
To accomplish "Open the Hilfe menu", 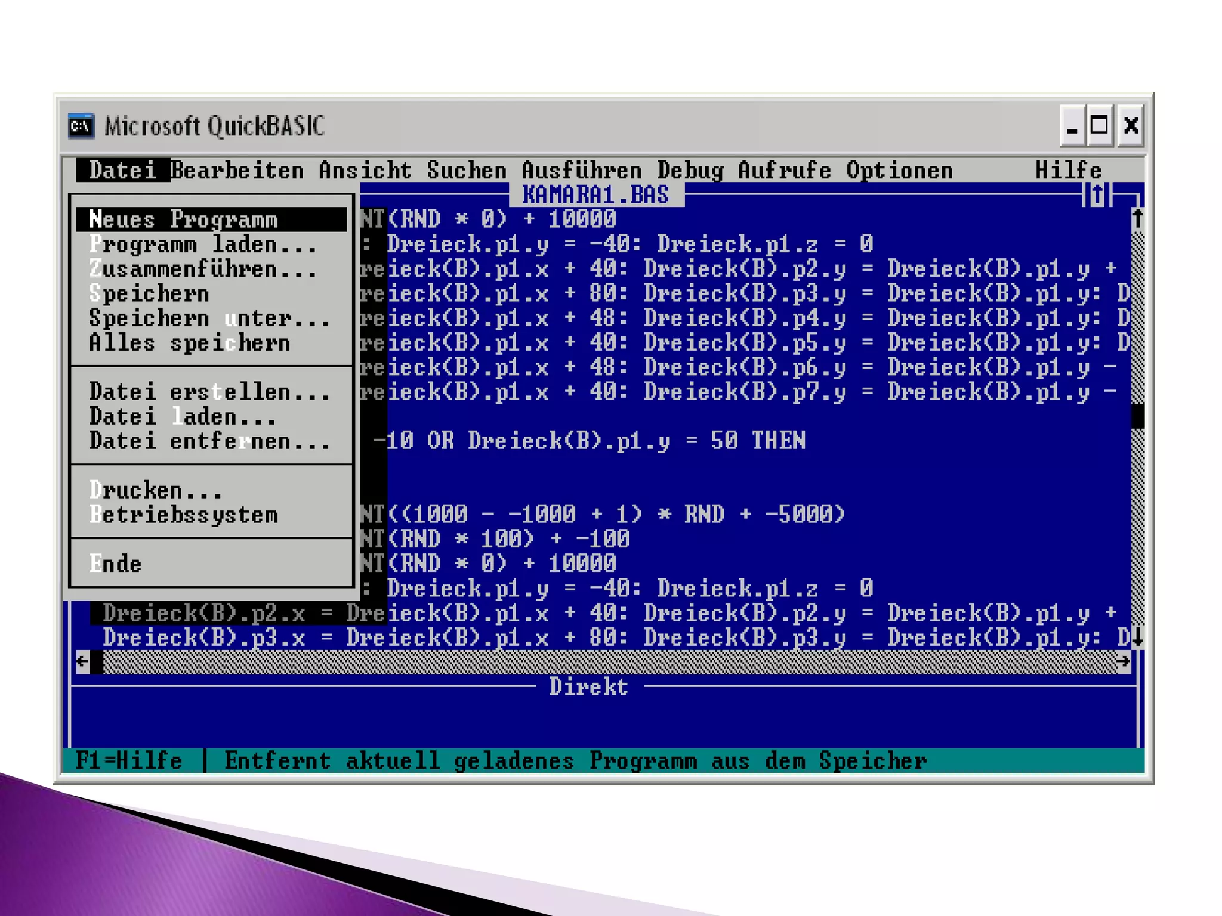I will click(x=1068, y=171).
